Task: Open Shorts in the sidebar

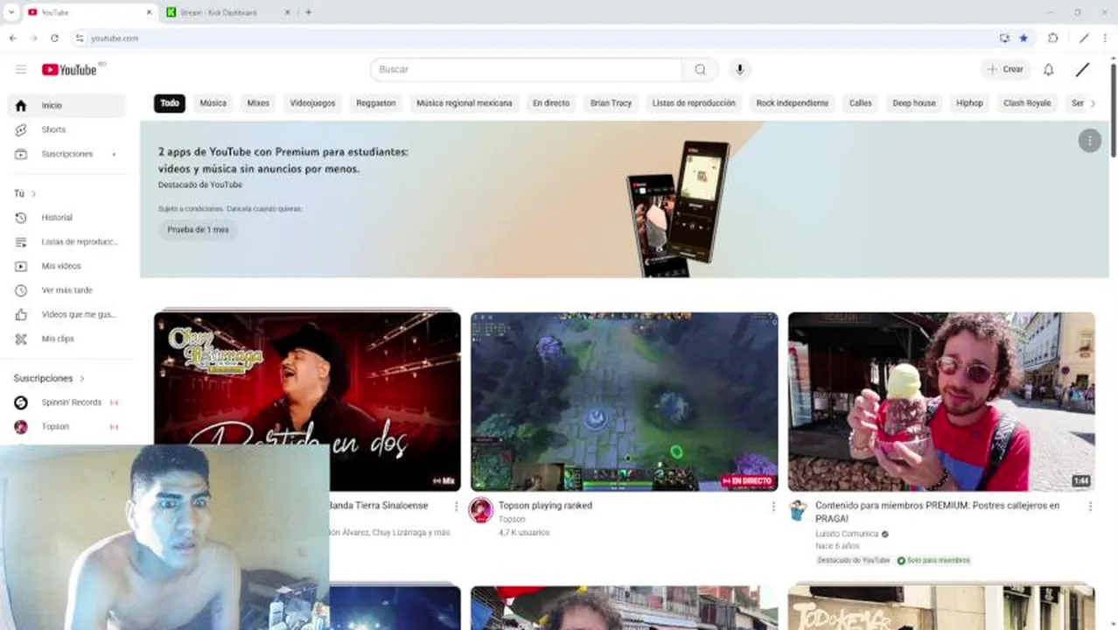Action: 66,129
